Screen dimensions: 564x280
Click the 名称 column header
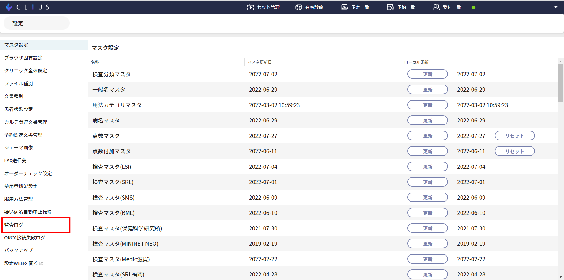pyautogui.click(x=95, y=62)
